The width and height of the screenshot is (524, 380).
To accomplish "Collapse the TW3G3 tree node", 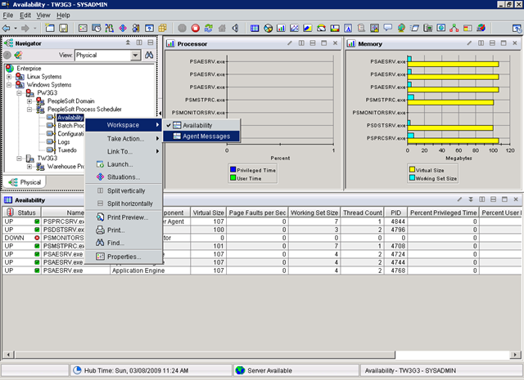I will pos(20,159).
